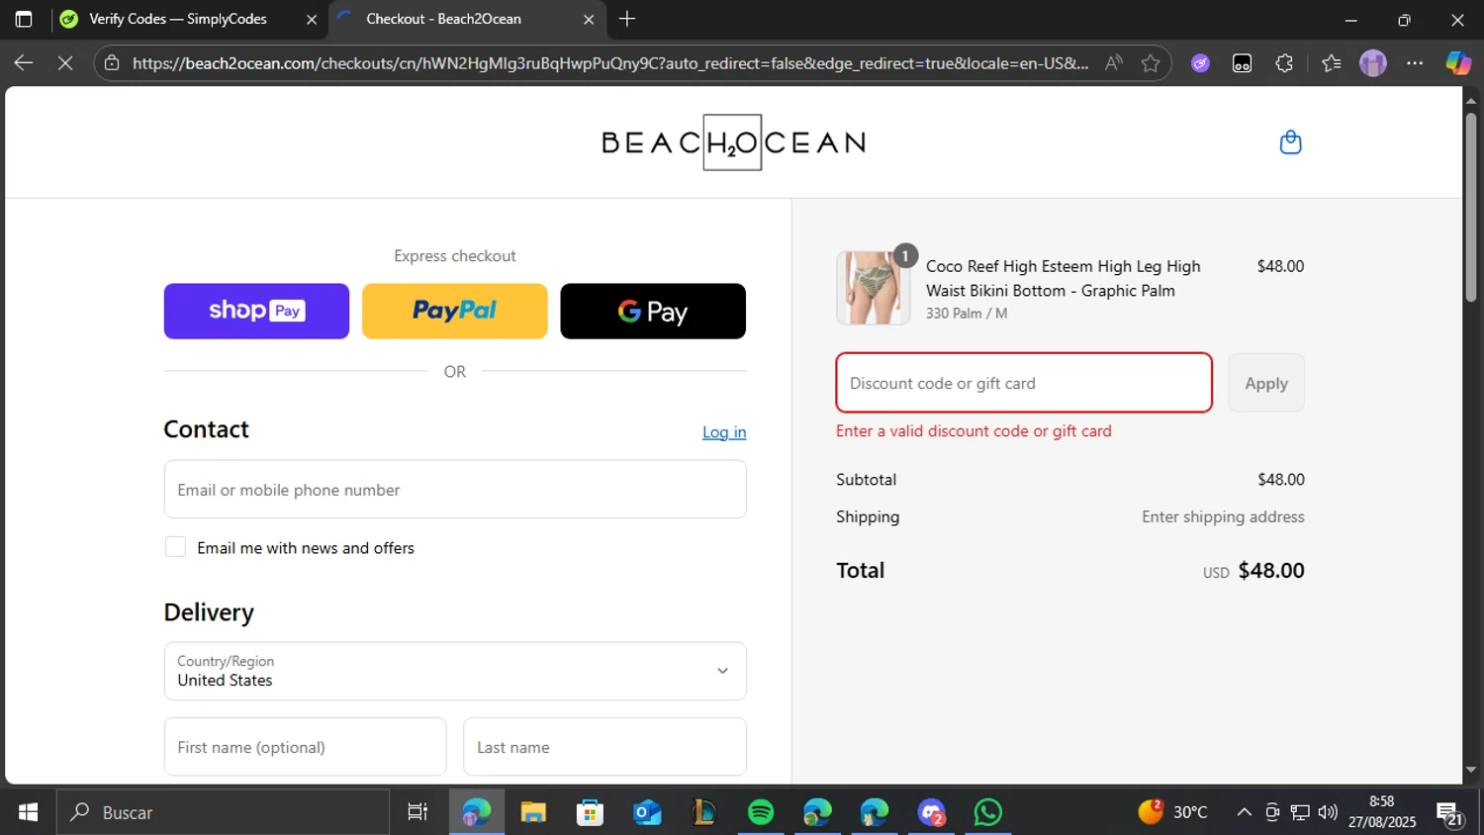Click the Read aloud icon in address bar

click(1114, 63)
